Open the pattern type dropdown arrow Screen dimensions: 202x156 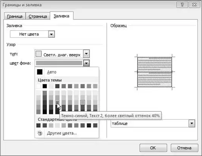click(x=87, y=54)
